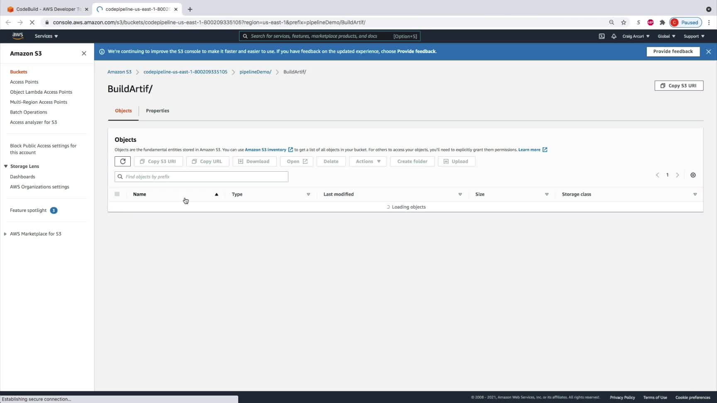Open Batch Operations in the sidebar
Viewport: 717px width, 403px height.
pos(29,112)
